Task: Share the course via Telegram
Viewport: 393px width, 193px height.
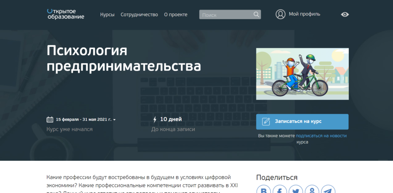Action: [327, 190]
